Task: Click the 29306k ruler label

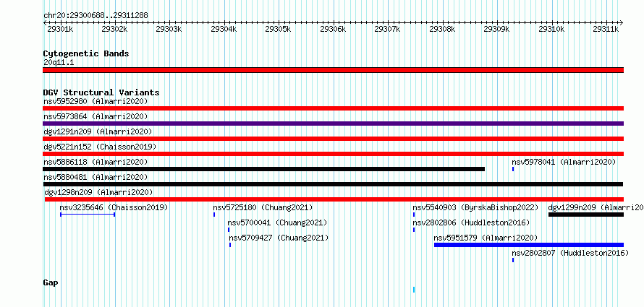Action: pos(333,29)
